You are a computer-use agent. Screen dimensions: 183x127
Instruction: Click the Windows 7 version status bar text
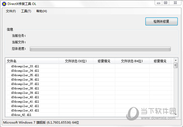41,123
